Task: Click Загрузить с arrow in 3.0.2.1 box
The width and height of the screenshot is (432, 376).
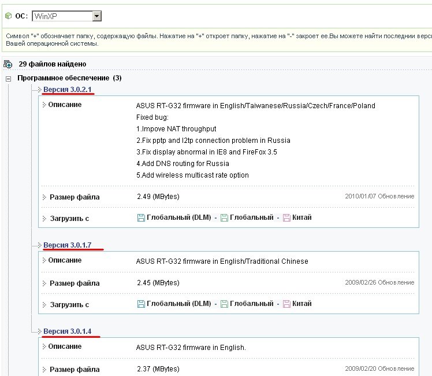Action: tap(44, 219)
